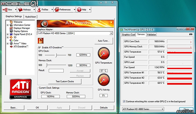Viewport: 196px width, 114px height.
Task: Click Test Custom Clocks button
Action: click(65, 81)
